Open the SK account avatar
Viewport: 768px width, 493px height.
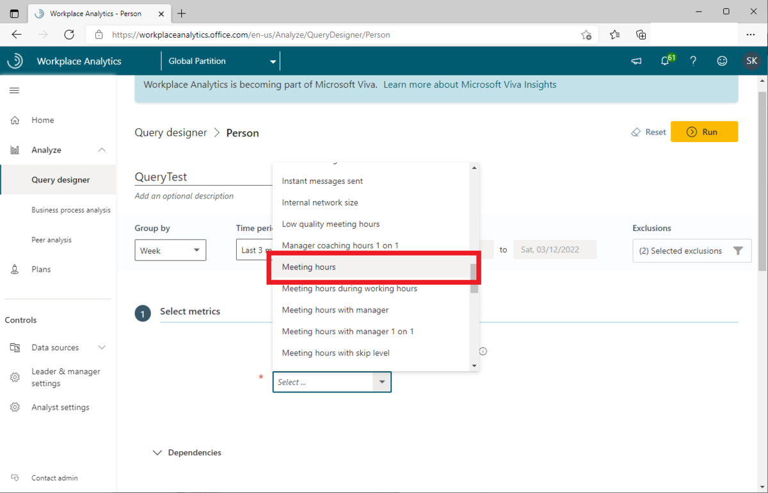point(751,61)
